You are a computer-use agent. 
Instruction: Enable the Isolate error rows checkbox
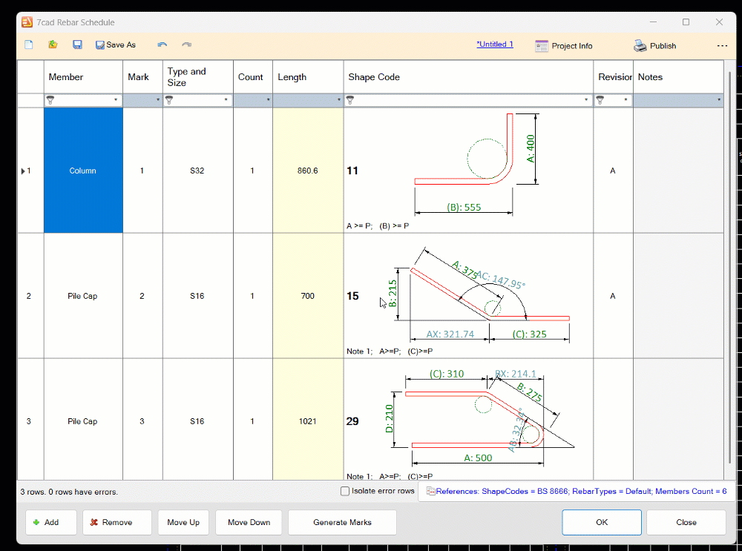pyautogui.click(x=345, y=491)
